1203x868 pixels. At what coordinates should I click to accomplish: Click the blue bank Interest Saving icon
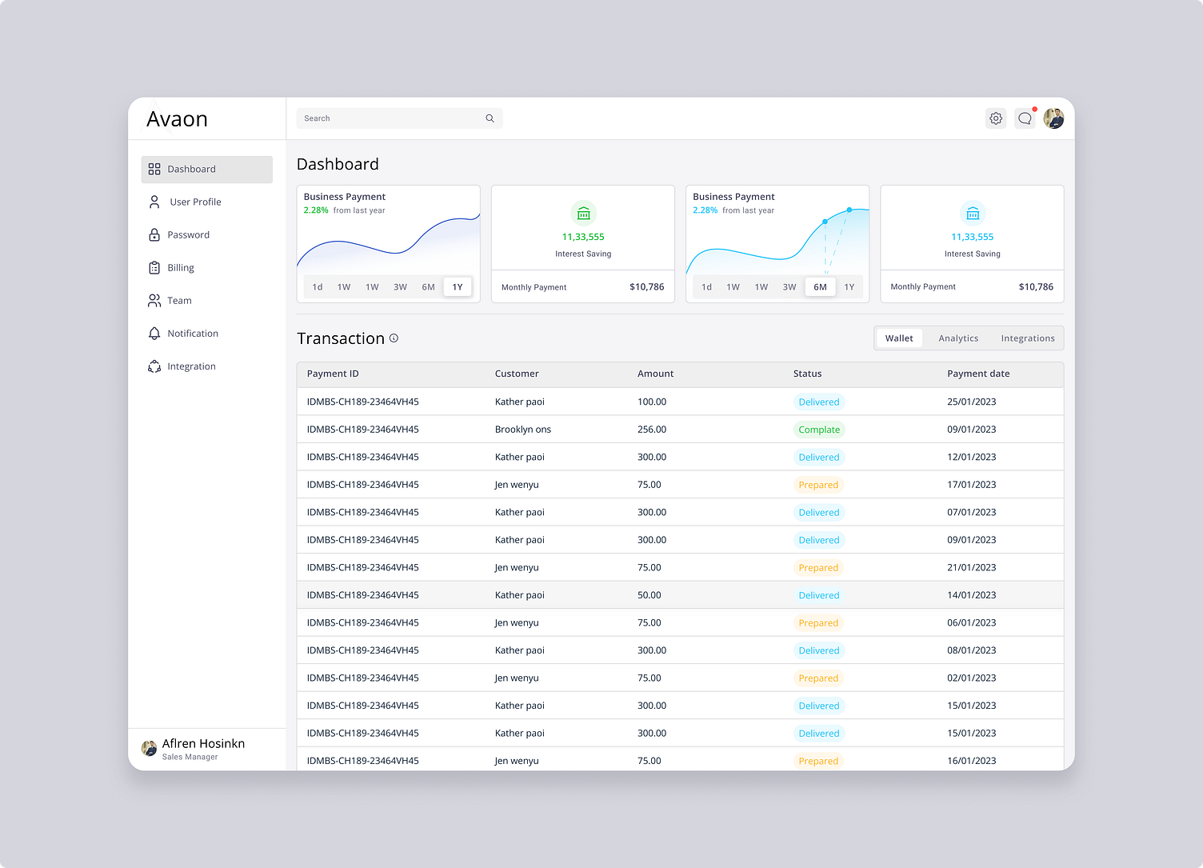point(973,213)
